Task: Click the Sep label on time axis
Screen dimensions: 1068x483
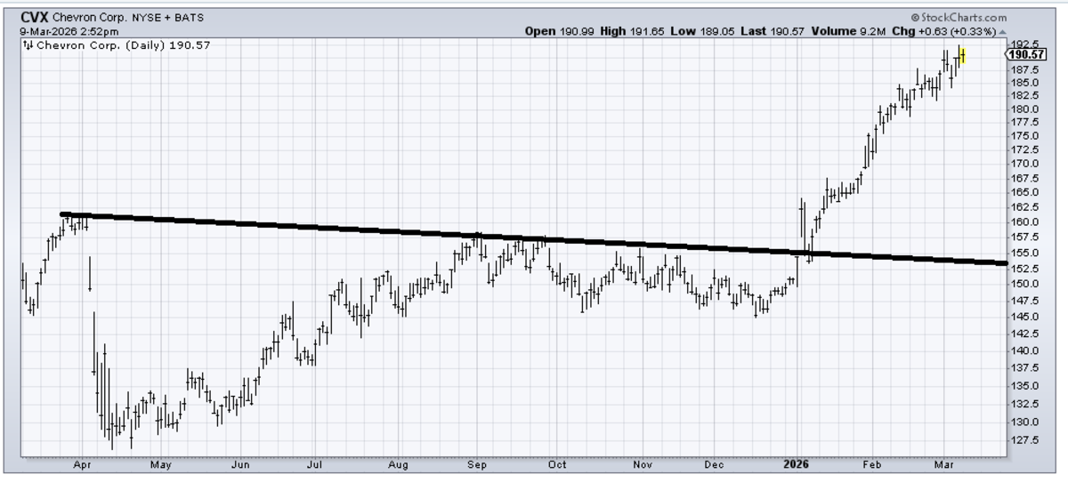Action: pos(477,463)
